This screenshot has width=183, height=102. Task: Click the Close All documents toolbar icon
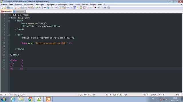19,8
